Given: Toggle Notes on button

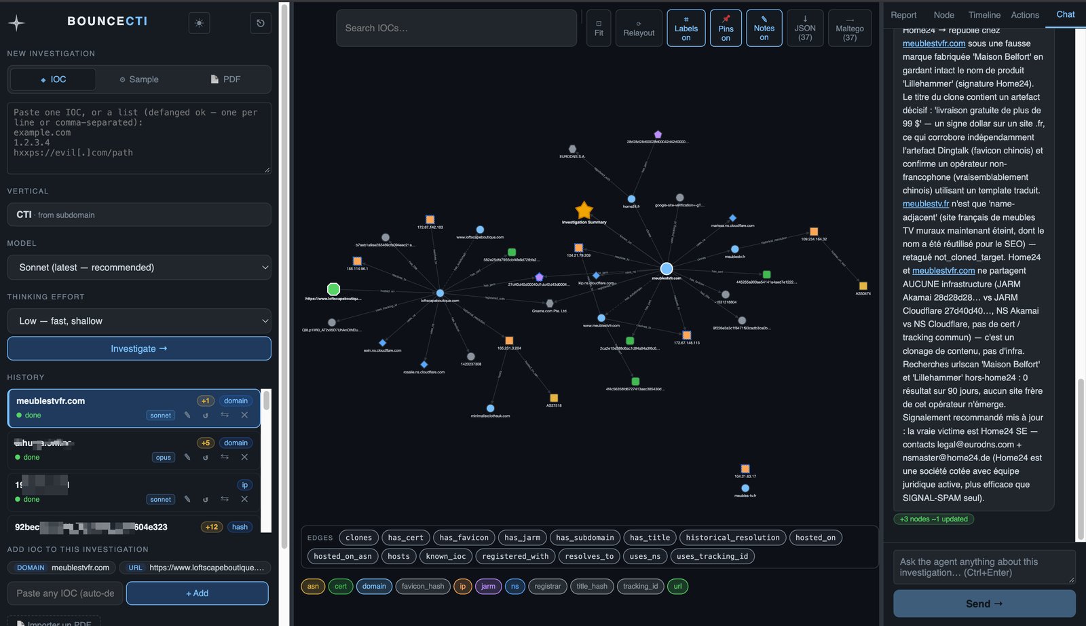Looking at the screenshot, I should click(764, 28).
